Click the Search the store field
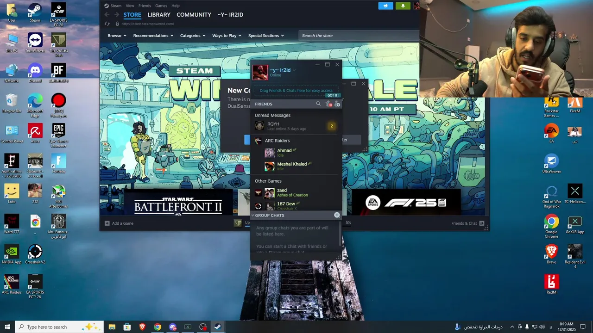Screen dimensions: 593x333 [x=359, y=36]
